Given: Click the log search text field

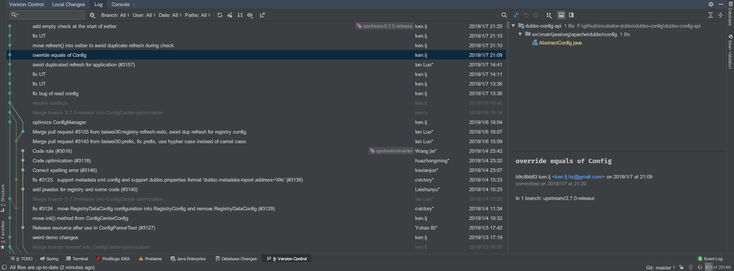Looking at the screenshot, I should click(48, 15).
